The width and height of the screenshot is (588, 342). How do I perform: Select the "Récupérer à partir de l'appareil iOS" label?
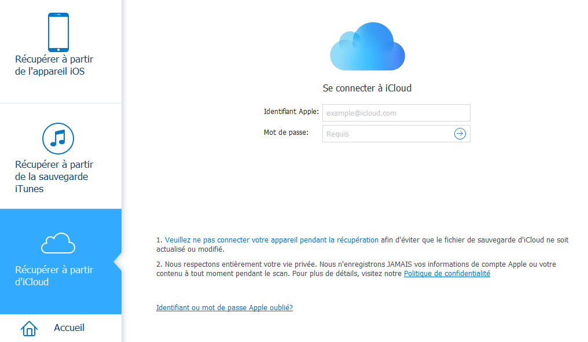coord(54,65)
